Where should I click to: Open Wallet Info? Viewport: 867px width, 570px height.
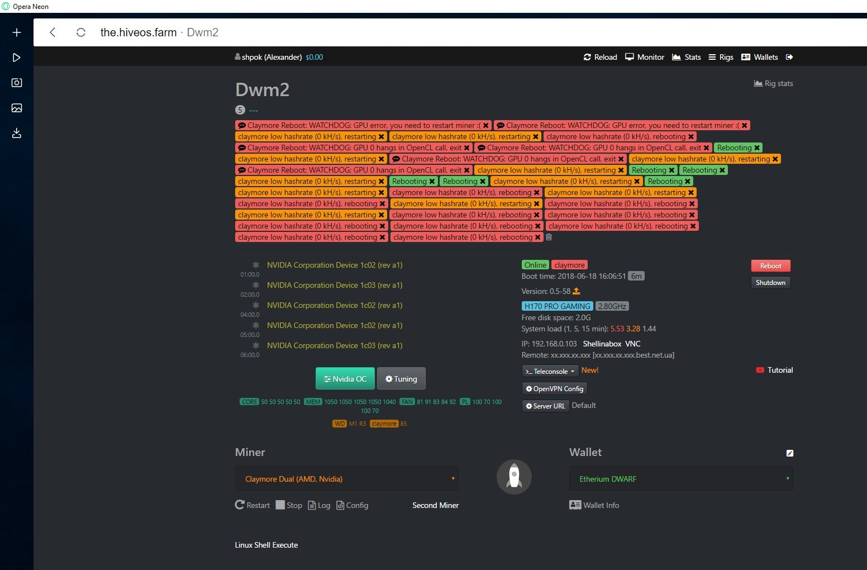point(594,505)
